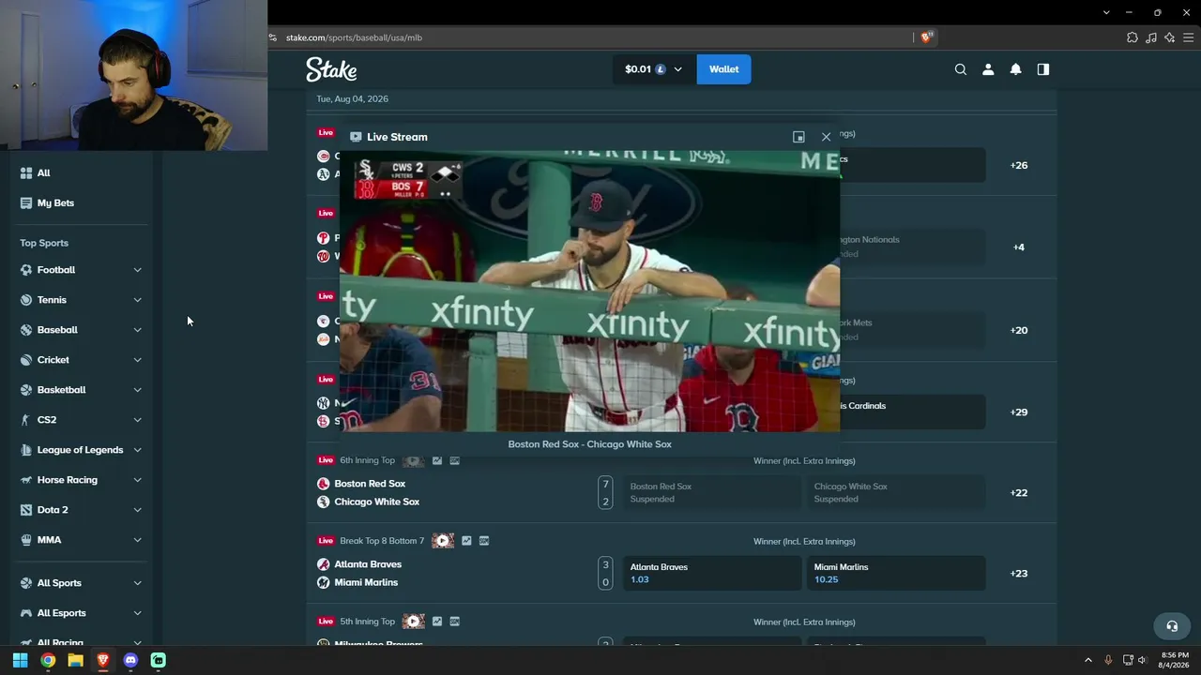The height and width of the screenshot is (675, 1201).
Task: Show +26 more markets
Action: point(1019,165)
